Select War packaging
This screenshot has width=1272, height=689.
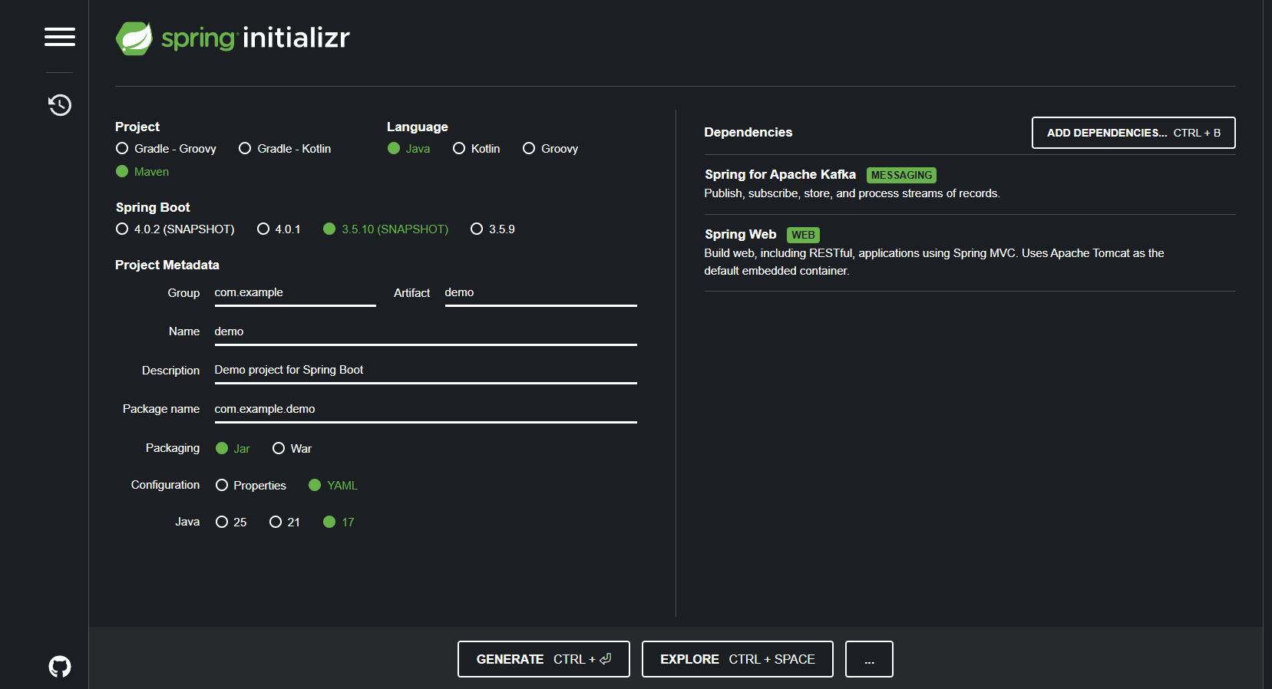pyautogui.click(x=292, y=448)
